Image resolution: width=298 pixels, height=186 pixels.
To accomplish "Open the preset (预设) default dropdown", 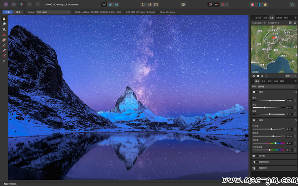I will tap(276, 87).
